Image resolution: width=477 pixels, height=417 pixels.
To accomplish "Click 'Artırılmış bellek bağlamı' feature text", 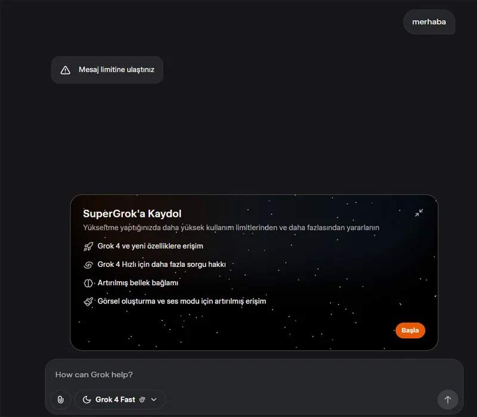I will coord(138,282).
